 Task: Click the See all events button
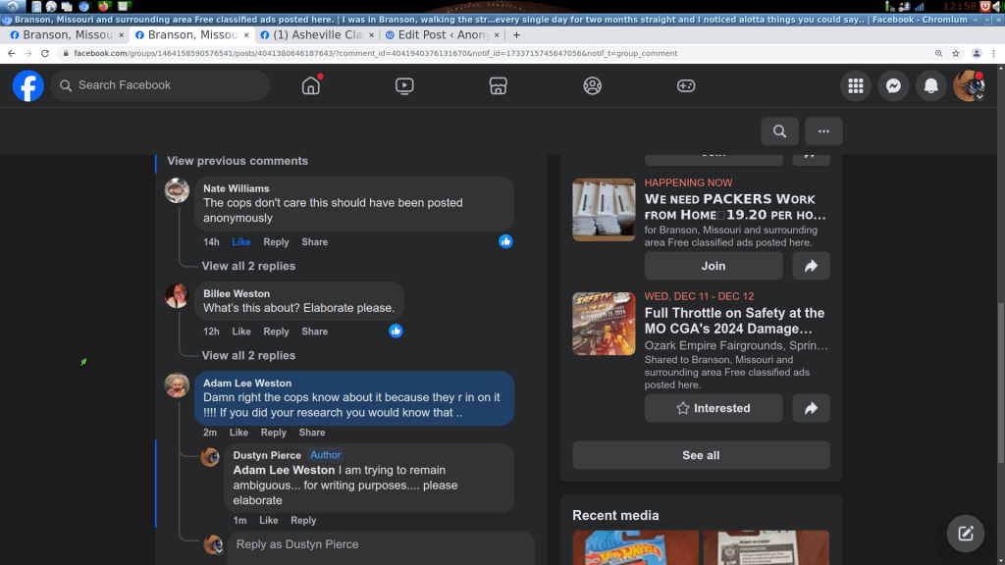tap(701, 455)
